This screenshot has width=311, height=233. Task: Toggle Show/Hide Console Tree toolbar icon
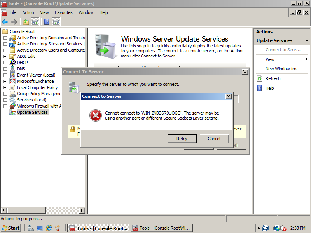click(x=35, y=22)
